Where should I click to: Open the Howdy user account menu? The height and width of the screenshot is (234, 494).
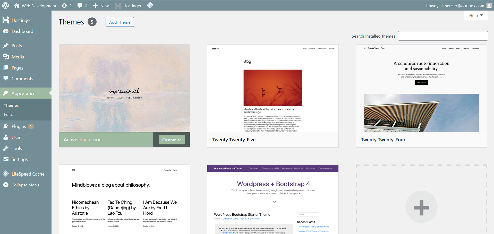tap(455, 6)
